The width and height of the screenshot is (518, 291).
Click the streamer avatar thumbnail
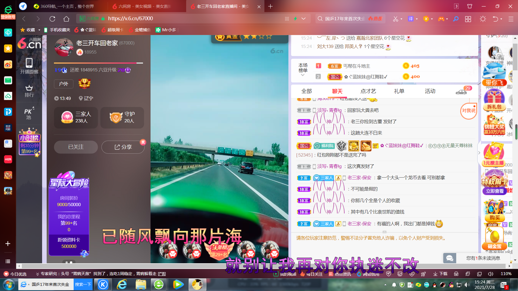(x=64, y=47)
